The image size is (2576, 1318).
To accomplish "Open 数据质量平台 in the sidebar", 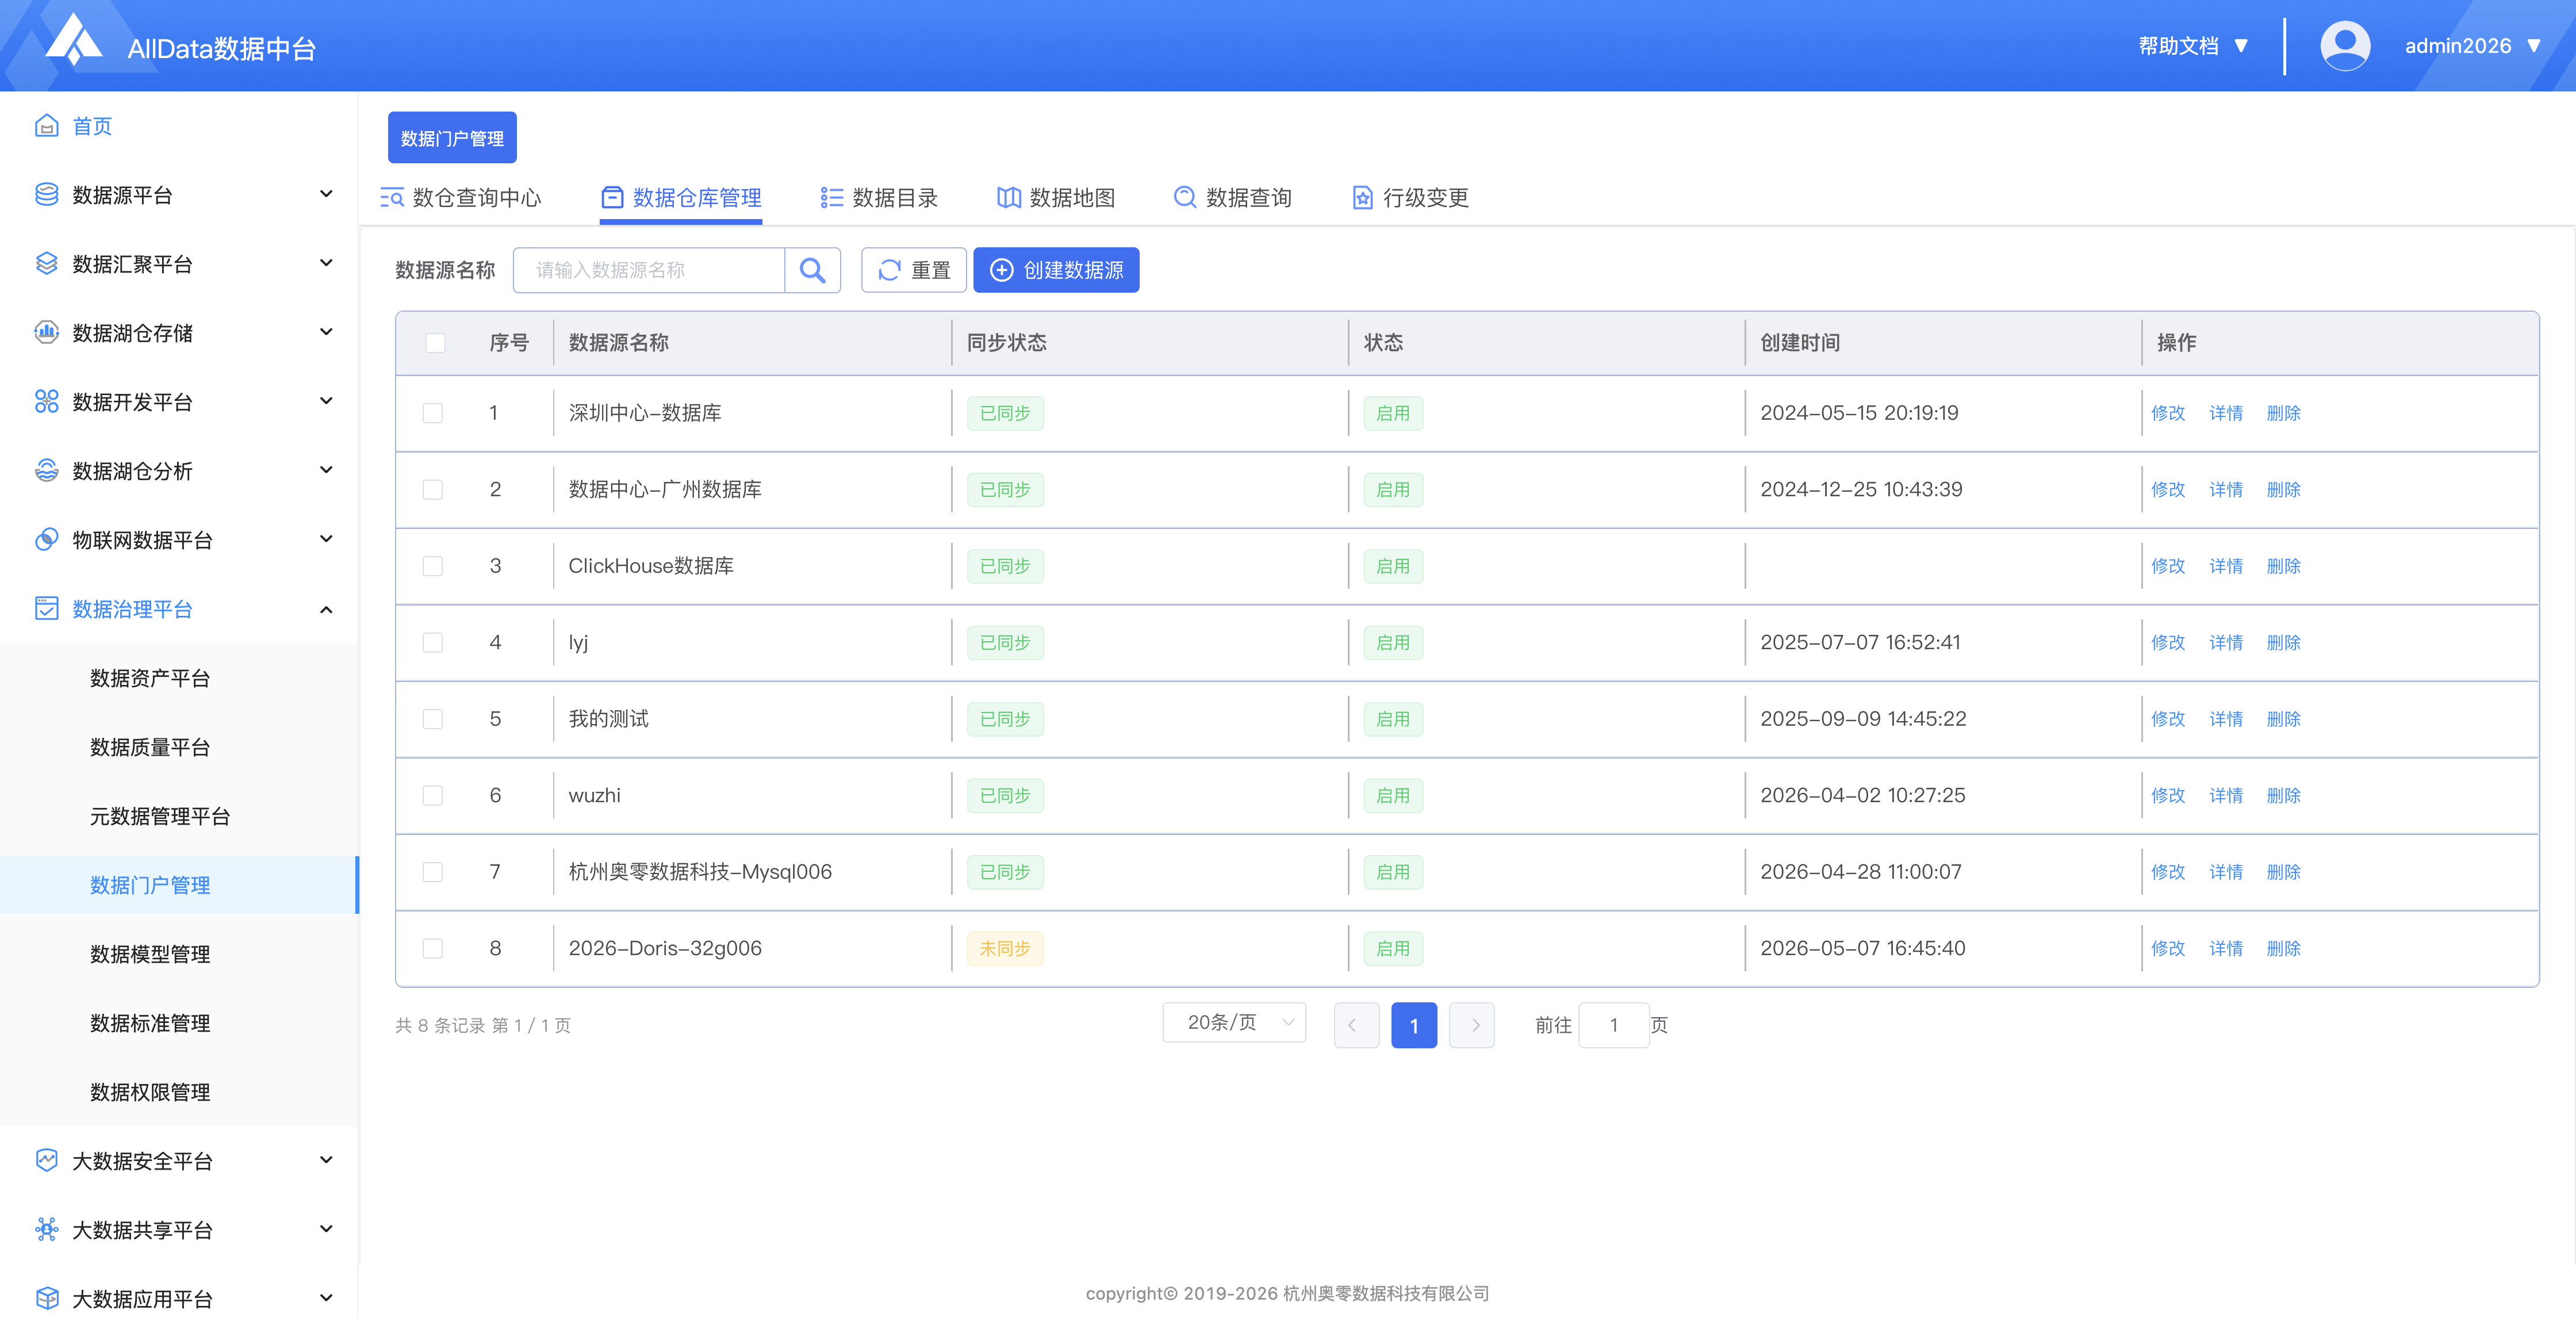I will [150, 747].
